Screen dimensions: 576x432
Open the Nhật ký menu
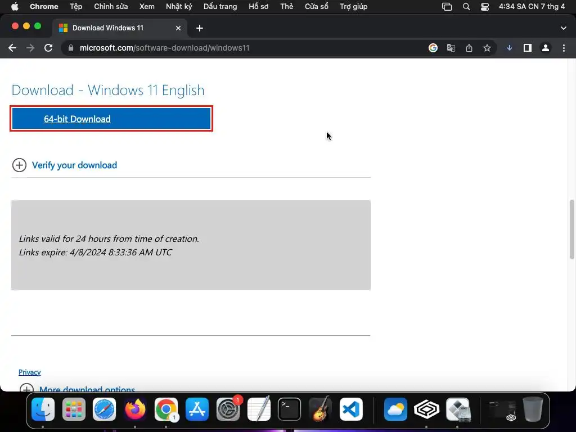pyautogui.click(x=179, y=6)
